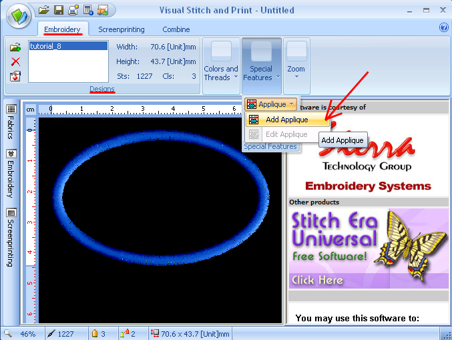Select tutorial_8 in the designs list
452x340 pixels.
[68, 46]
